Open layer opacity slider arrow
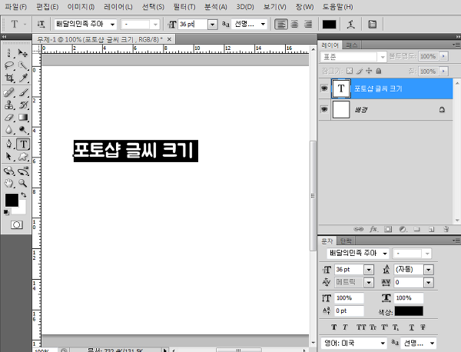Screen dimensions: 461x352 point(443,56)
